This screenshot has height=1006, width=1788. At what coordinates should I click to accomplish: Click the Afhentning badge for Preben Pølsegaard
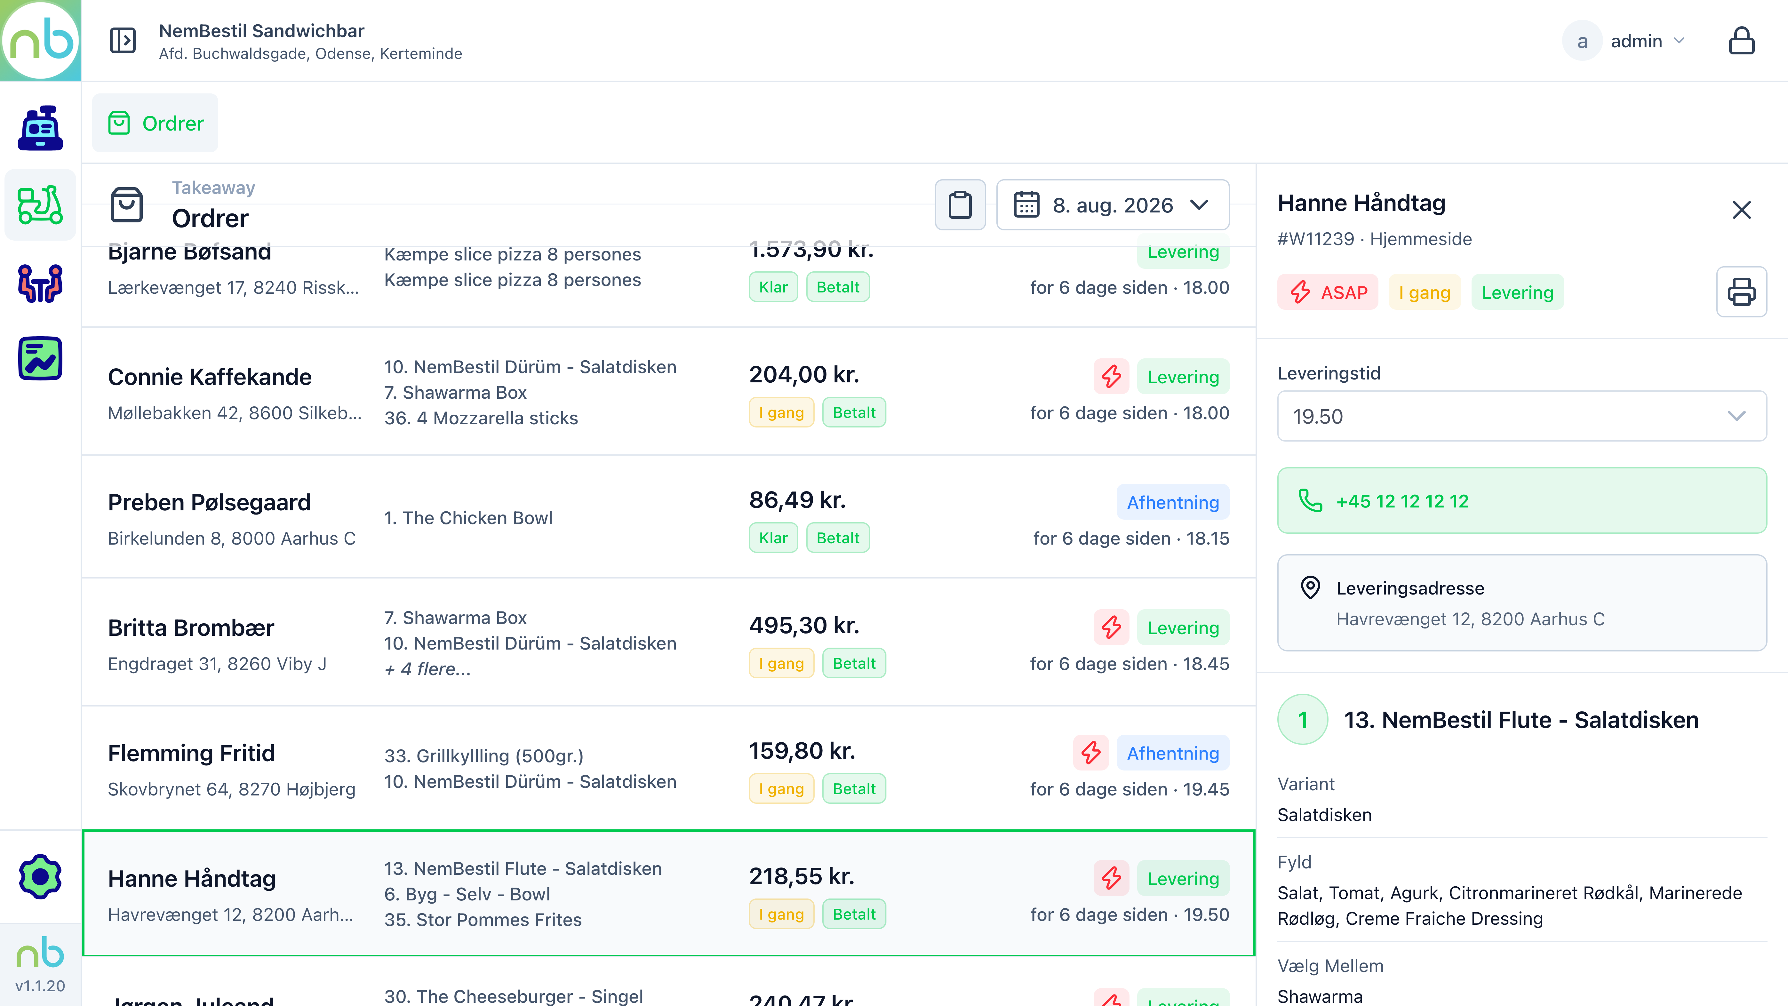pos(1173,502)
